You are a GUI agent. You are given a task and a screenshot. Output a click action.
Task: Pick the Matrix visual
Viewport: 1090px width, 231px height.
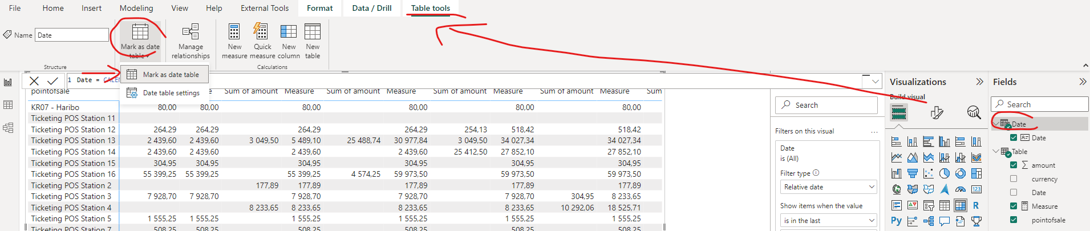coord(961,205)
